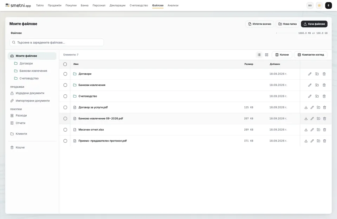Image resolution: width=337 pixels, height=219 pixels.
Task: Switch to list view icon
Action: point(259,55)
